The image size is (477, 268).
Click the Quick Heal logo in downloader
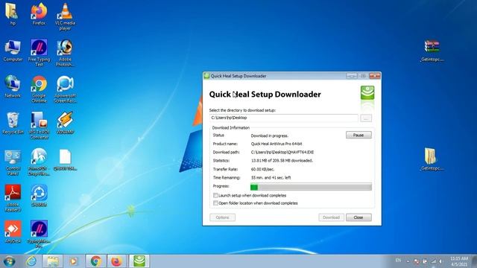pos(367,92)
